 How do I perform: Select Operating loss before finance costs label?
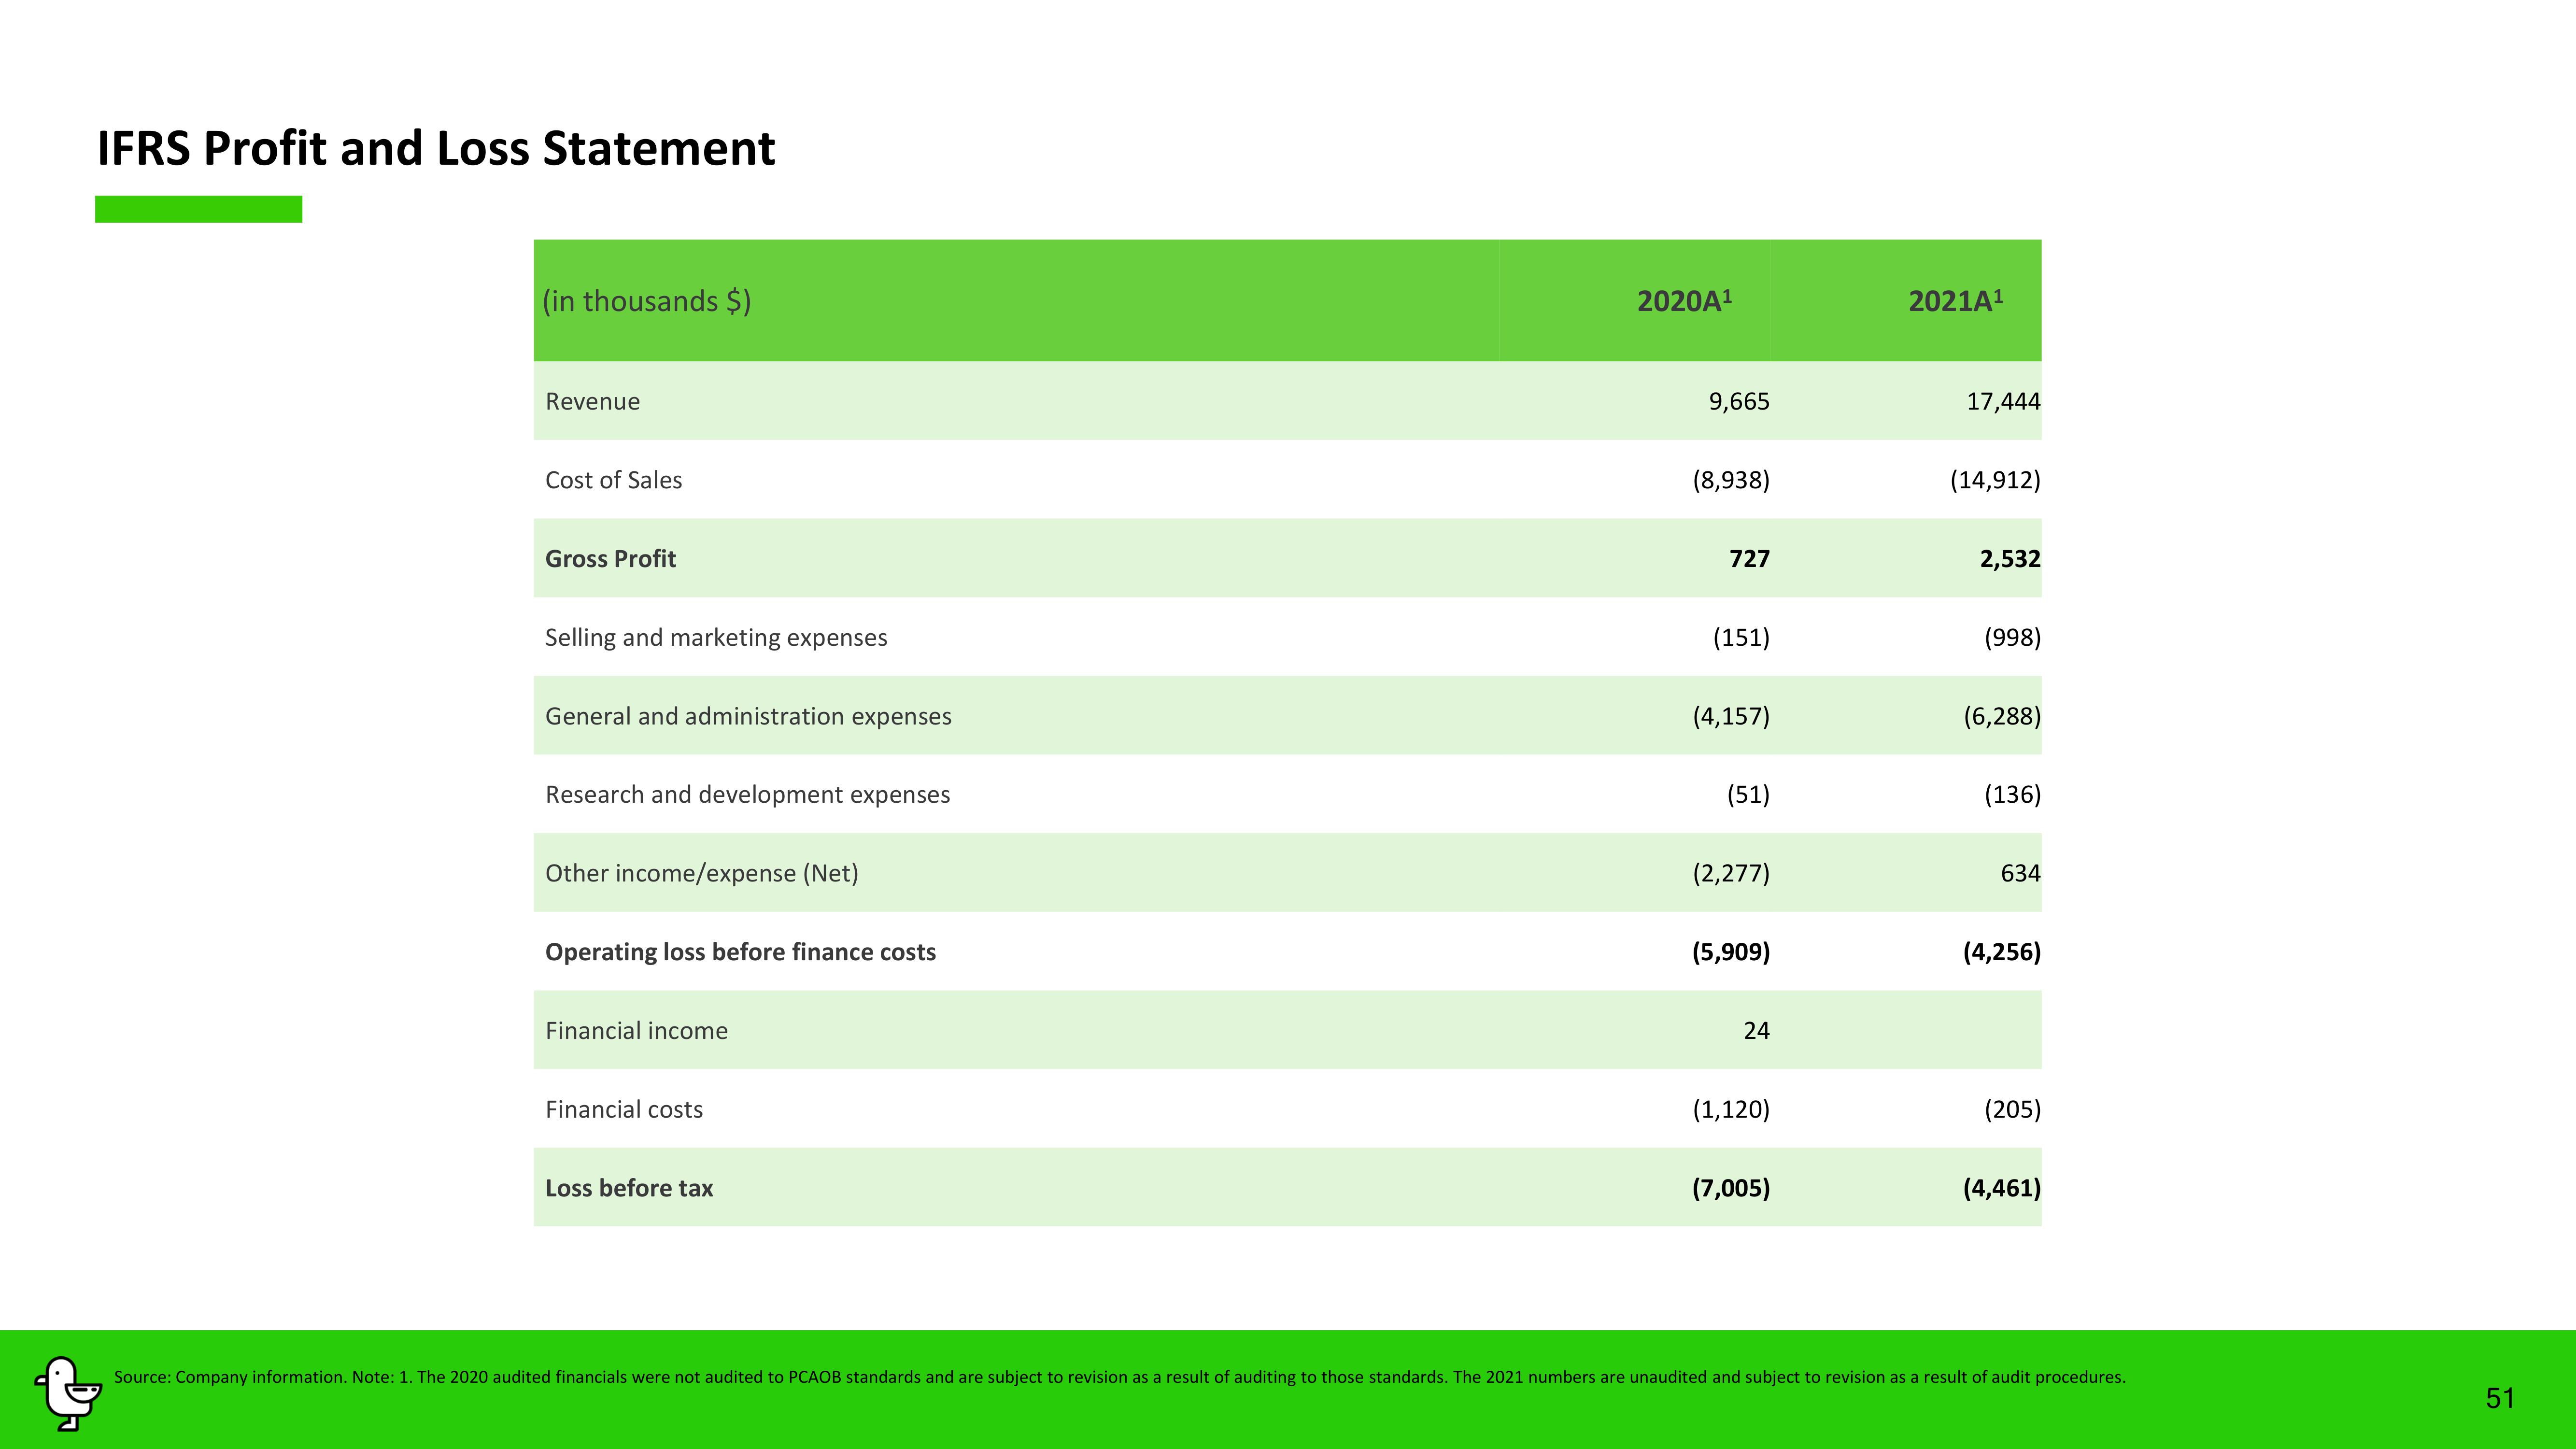pyautogui.click(x=740, y=952)
